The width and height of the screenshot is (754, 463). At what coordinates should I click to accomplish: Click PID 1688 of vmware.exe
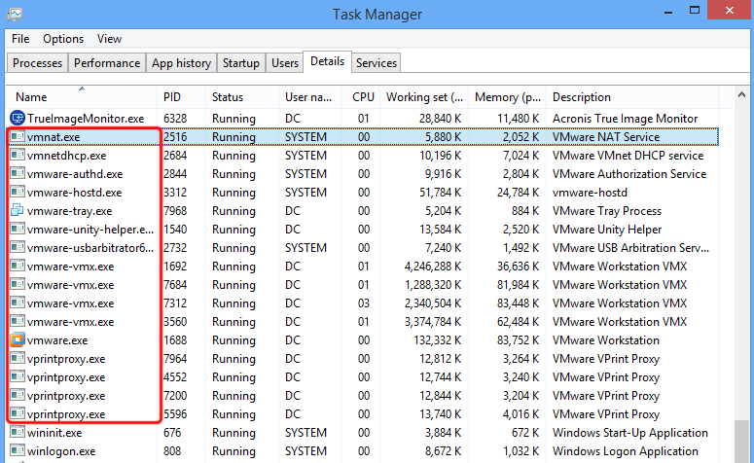pyautogui.click(x=175, y=340)
